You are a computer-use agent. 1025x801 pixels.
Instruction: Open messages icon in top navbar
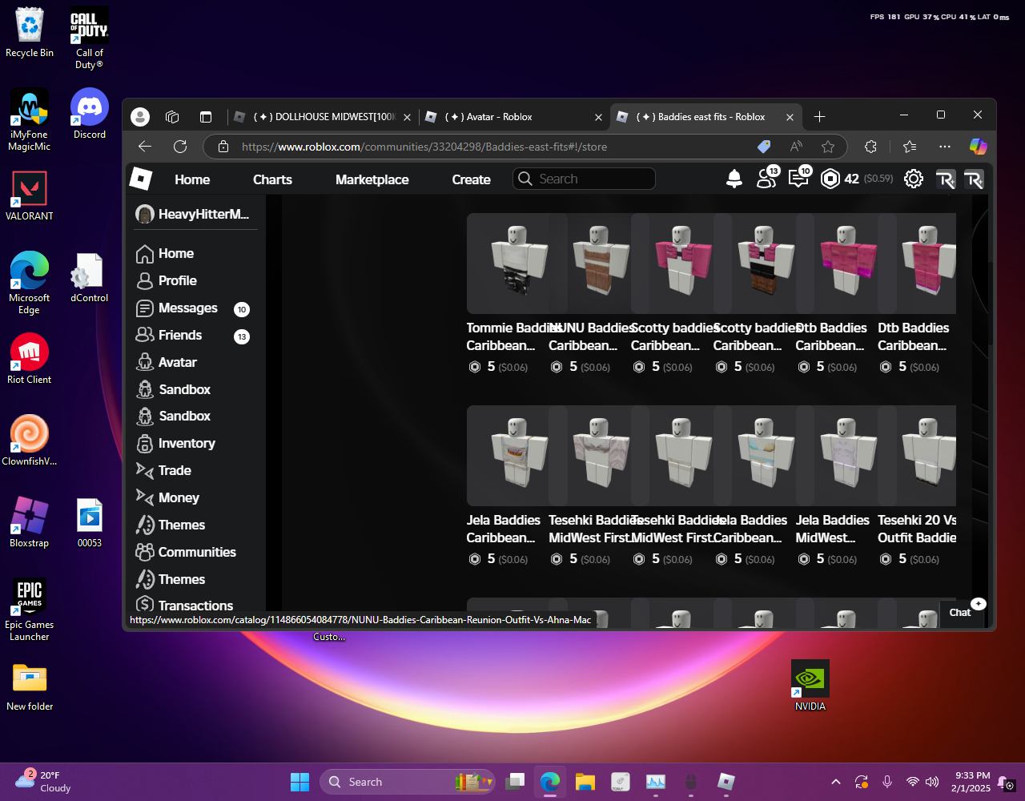point(798,179)
